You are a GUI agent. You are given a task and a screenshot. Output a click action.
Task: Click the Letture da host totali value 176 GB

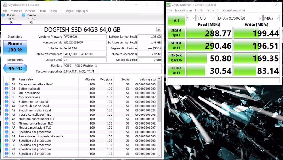(150, 37)
